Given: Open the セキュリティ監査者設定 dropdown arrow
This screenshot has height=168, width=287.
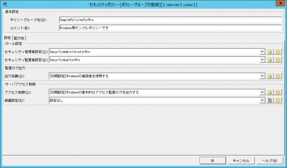Looking at the screenshot, I should tap(262, 60).
